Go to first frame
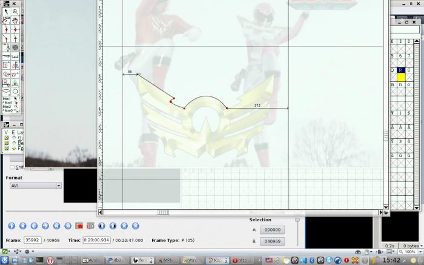This screenshot has height=265, width=424. 124,226
